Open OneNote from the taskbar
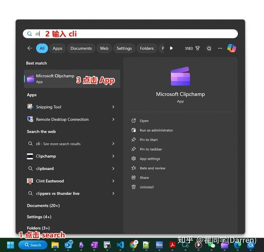264x252 pixels. point(94,245)
